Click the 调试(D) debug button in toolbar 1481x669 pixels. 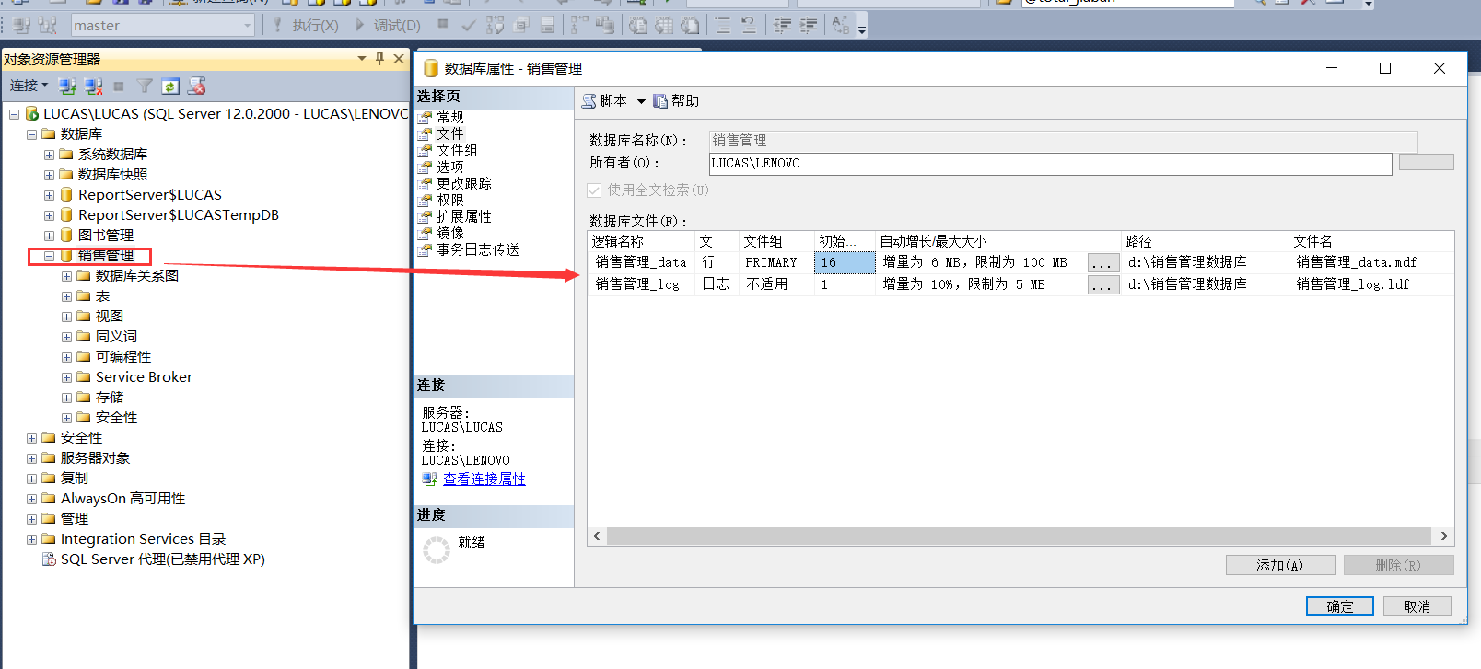(x=388, y=26)
